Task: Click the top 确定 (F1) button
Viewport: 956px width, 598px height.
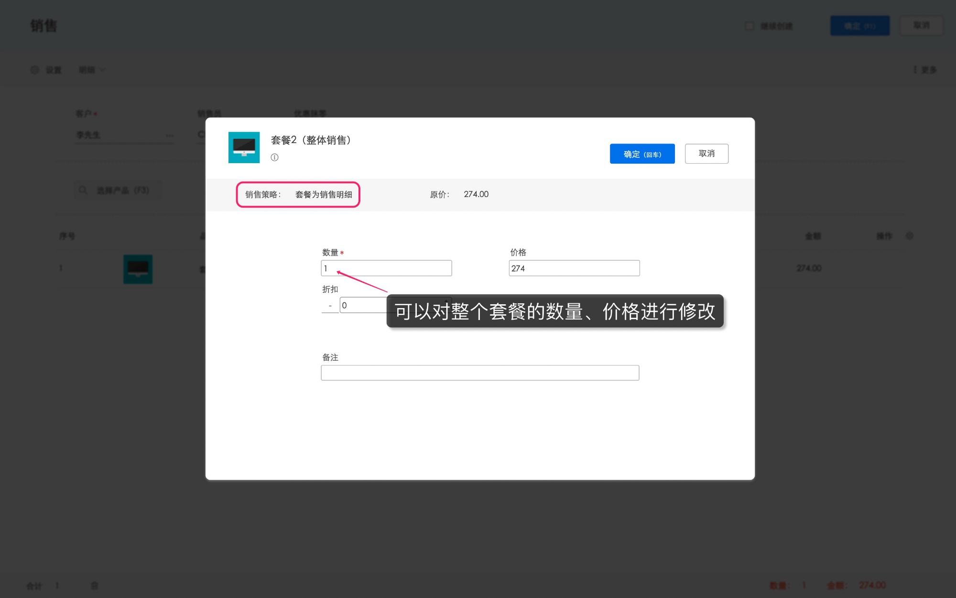Action: [x=859, y=26]
